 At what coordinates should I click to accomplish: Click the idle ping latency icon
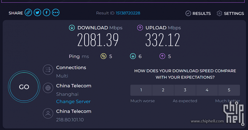tap(104, 56)
